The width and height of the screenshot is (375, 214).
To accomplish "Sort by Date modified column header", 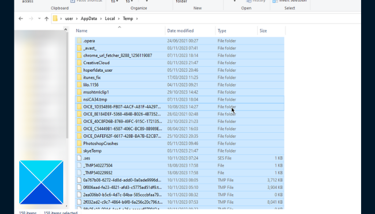I will [180, 31].
